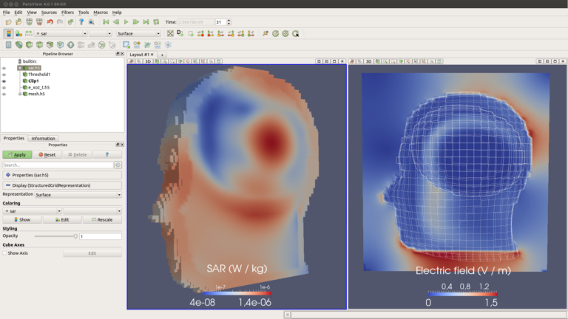The image size is (568, 319).
Task: Toggle visibility eye for Clip1
Action: (x=4, y=81)
